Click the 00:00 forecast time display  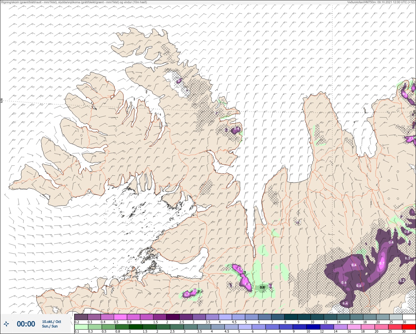(26, 324)
